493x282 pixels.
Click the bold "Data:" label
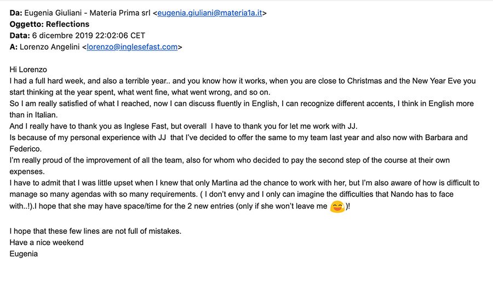tap(21, 36)
